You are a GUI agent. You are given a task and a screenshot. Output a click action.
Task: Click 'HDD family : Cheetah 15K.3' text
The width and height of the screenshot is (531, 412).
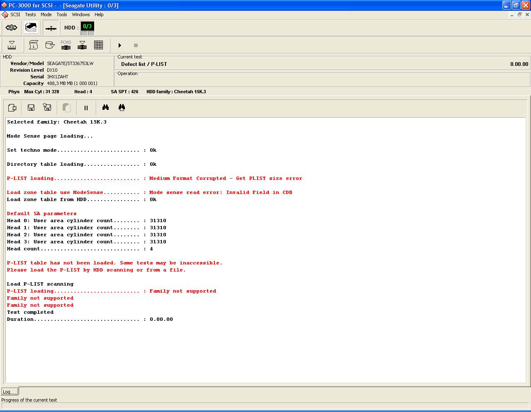pyautogui.click(x=176, y=92)
